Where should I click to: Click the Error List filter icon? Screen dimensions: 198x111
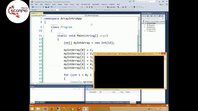[87, 89]
